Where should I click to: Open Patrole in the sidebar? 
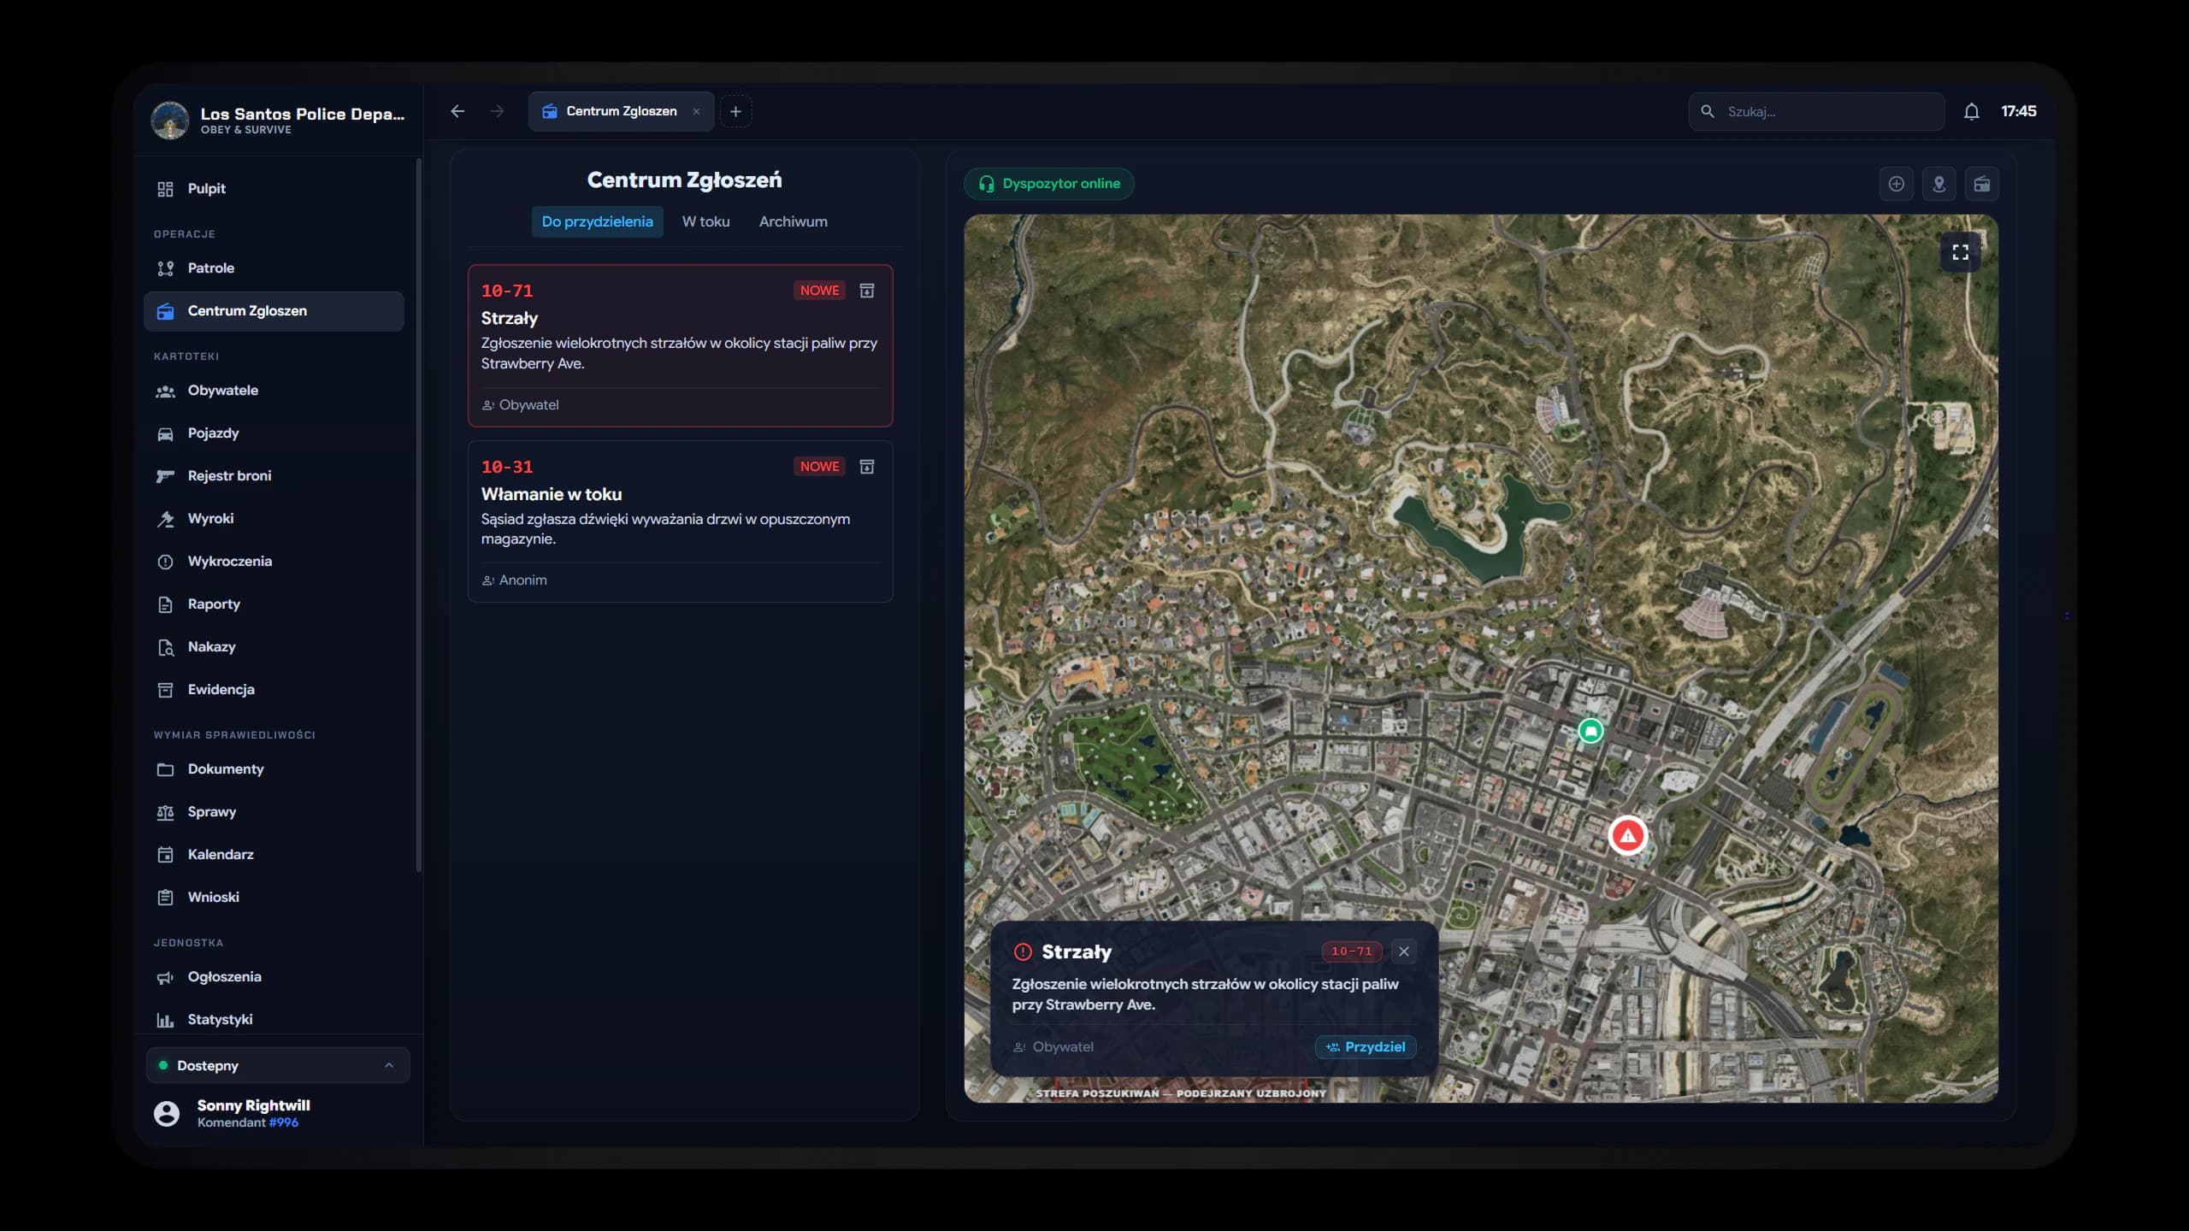274,268
